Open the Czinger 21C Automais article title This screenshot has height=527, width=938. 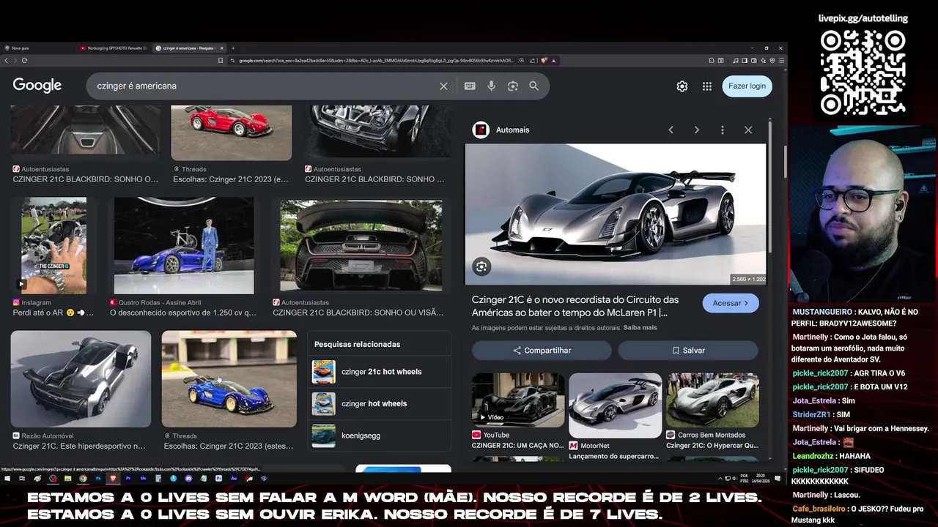click(x=575, y=306)
